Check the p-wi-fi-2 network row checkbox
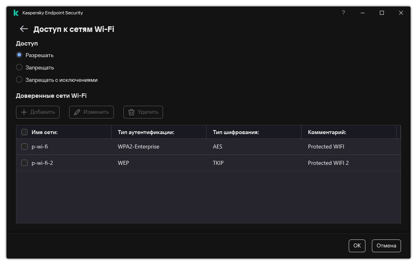This screenshot has height=265, width=417. pyautogui.click(x=24, y=163)
